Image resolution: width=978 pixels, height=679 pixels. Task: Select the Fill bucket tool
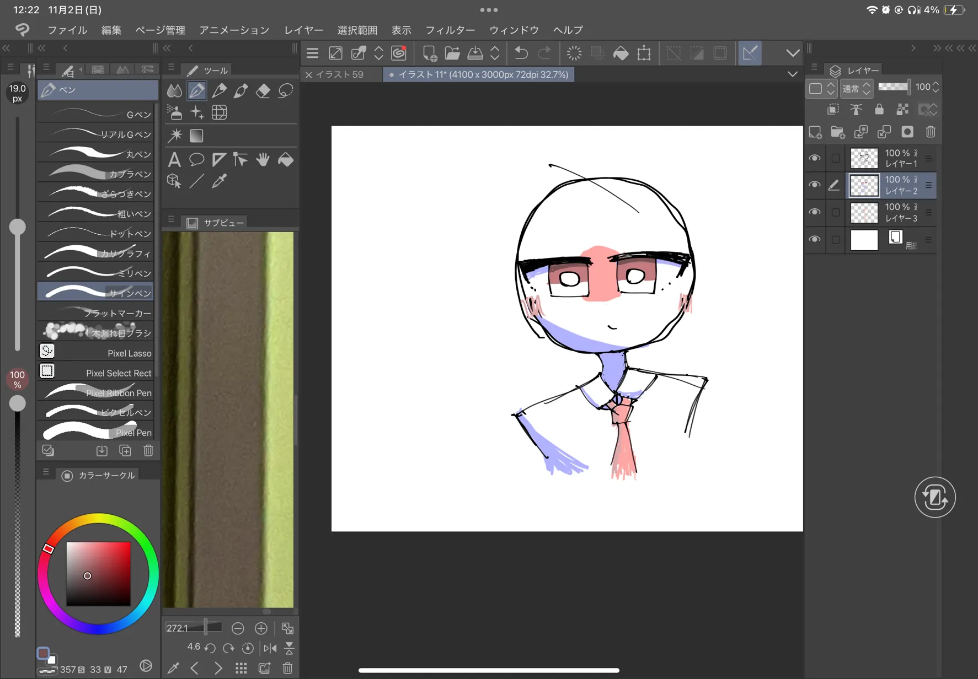285,160
